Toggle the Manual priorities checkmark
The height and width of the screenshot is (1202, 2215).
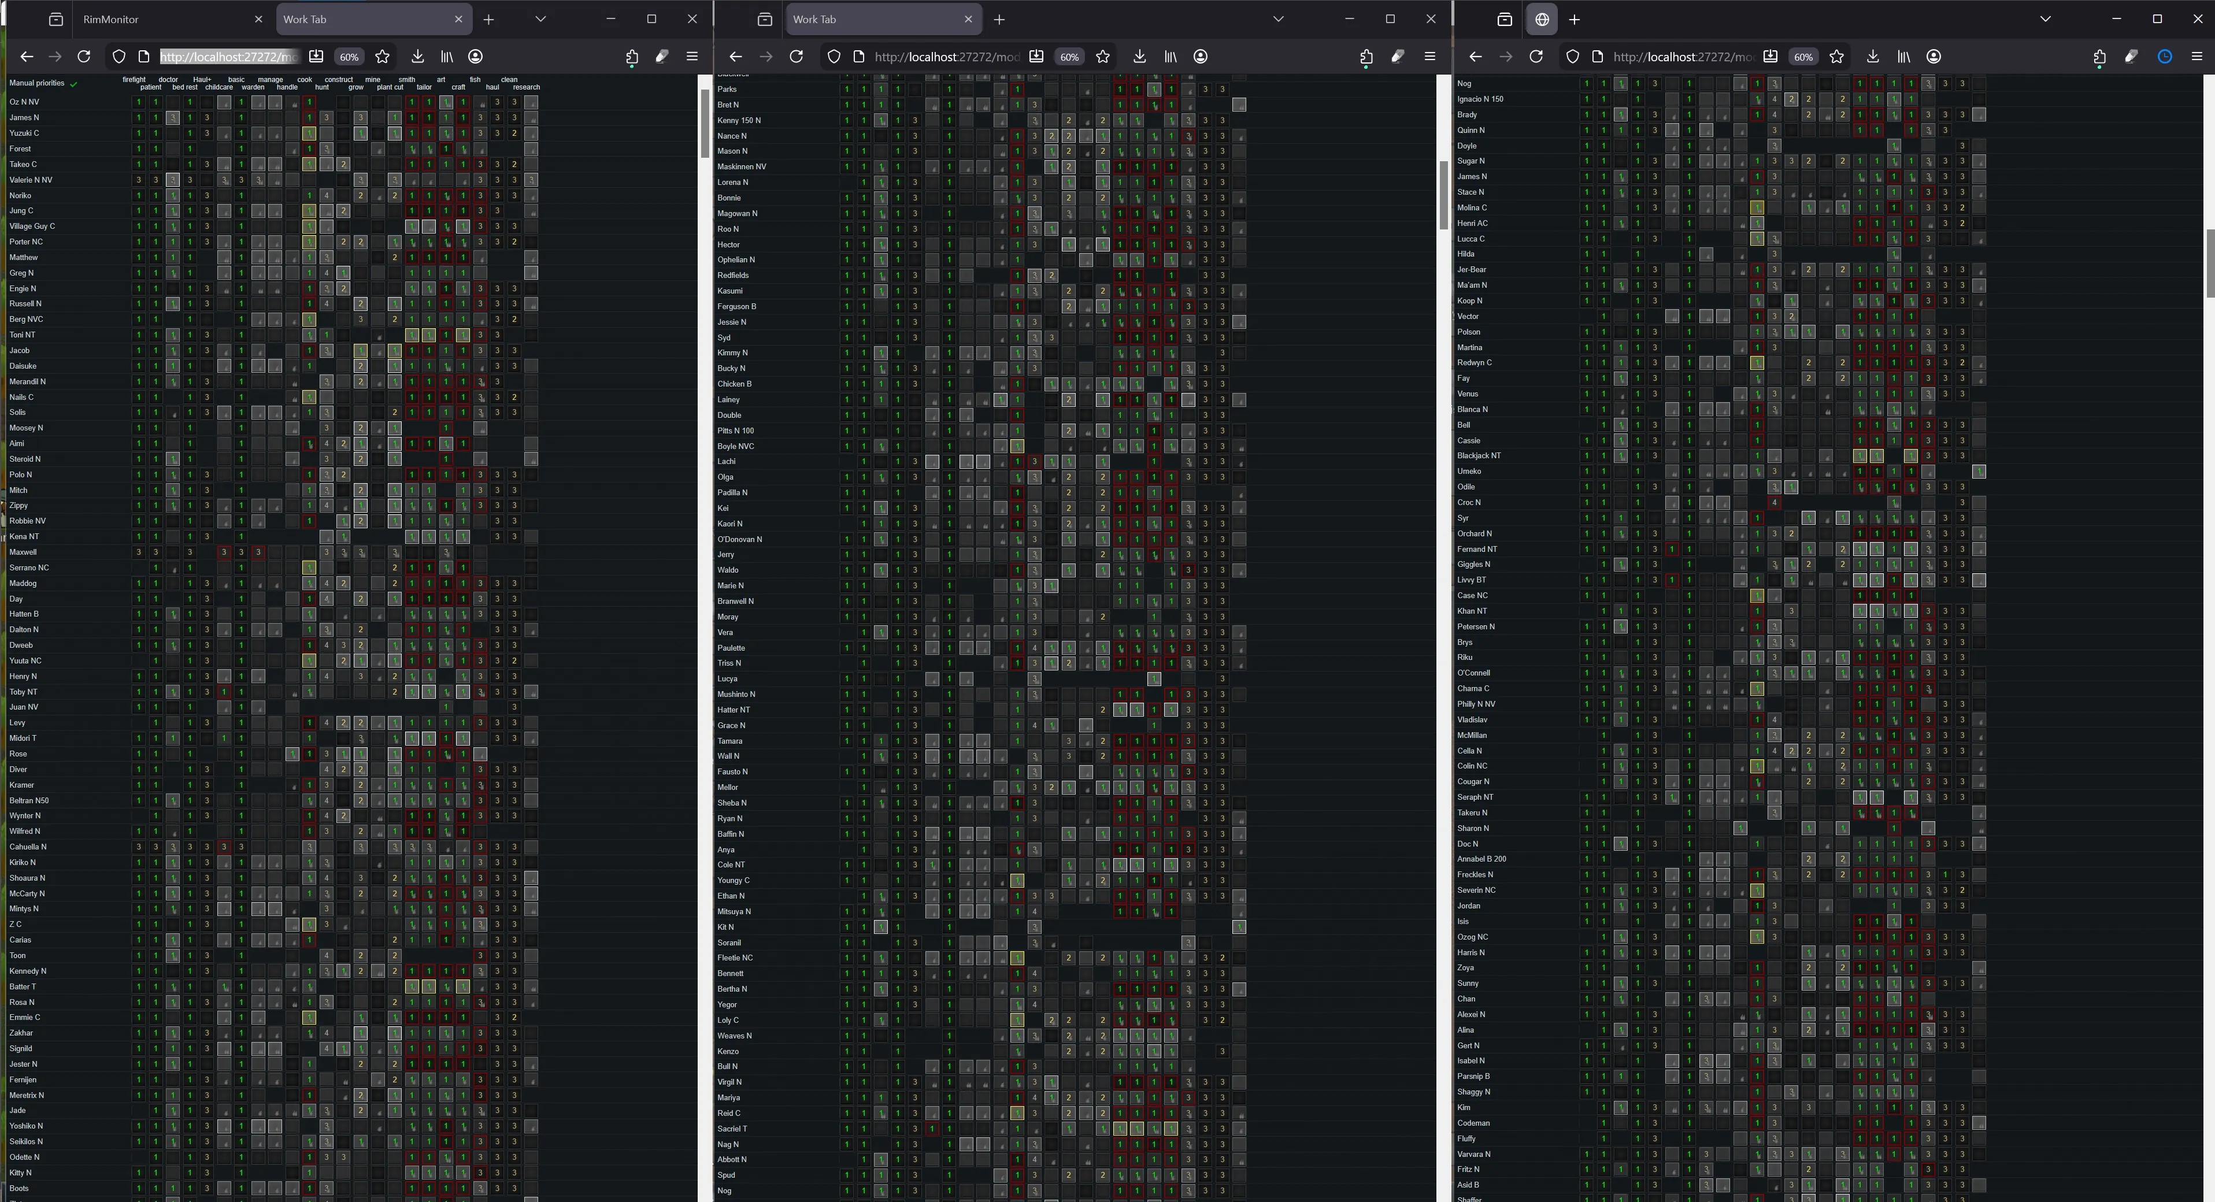click(74, 84)
